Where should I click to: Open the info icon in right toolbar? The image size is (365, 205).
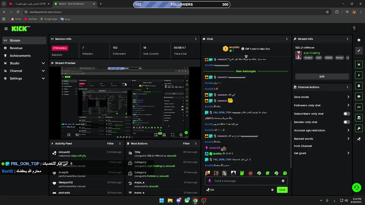click(x=359, y=40)
